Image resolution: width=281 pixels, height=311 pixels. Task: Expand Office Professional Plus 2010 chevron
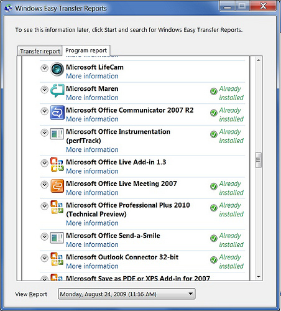44,206
